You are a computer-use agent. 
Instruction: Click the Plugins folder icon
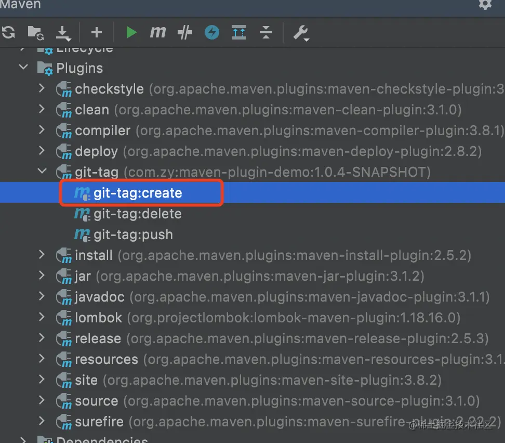pos(45,68)
